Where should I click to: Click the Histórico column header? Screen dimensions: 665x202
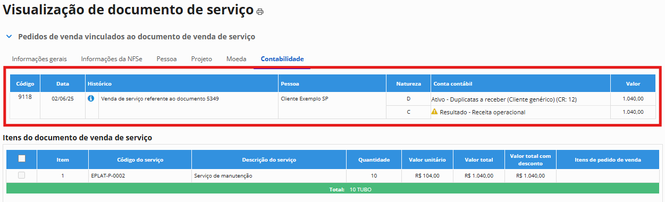click(x=182, y=83)
